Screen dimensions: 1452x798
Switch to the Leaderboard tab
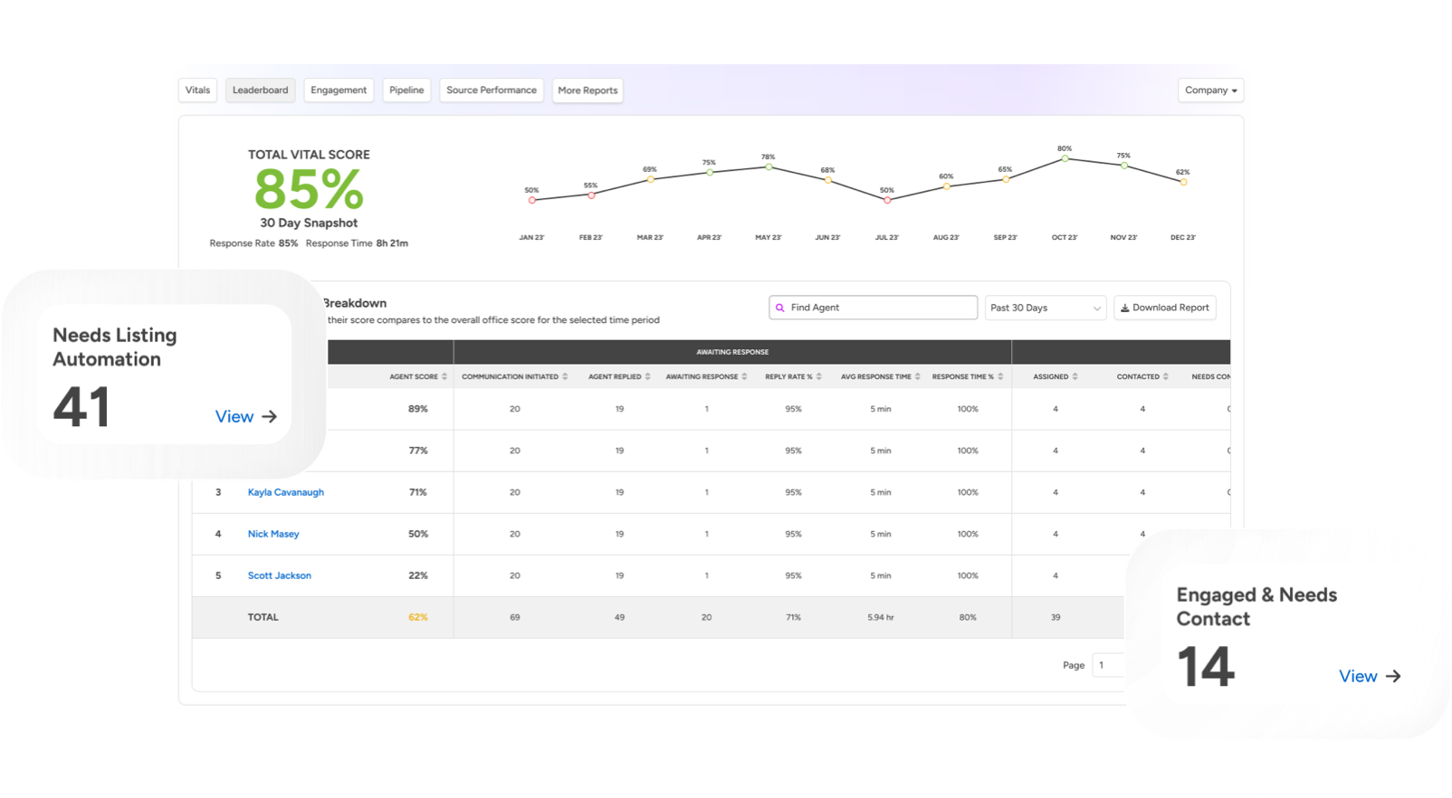(260, 90)
